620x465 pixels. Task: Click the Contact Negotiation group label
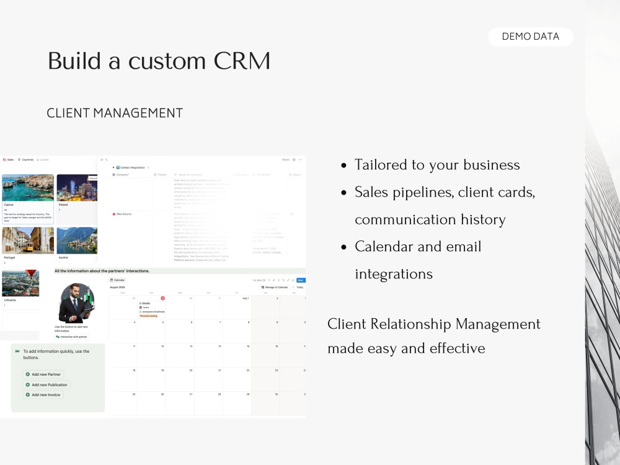coord(131,167)
